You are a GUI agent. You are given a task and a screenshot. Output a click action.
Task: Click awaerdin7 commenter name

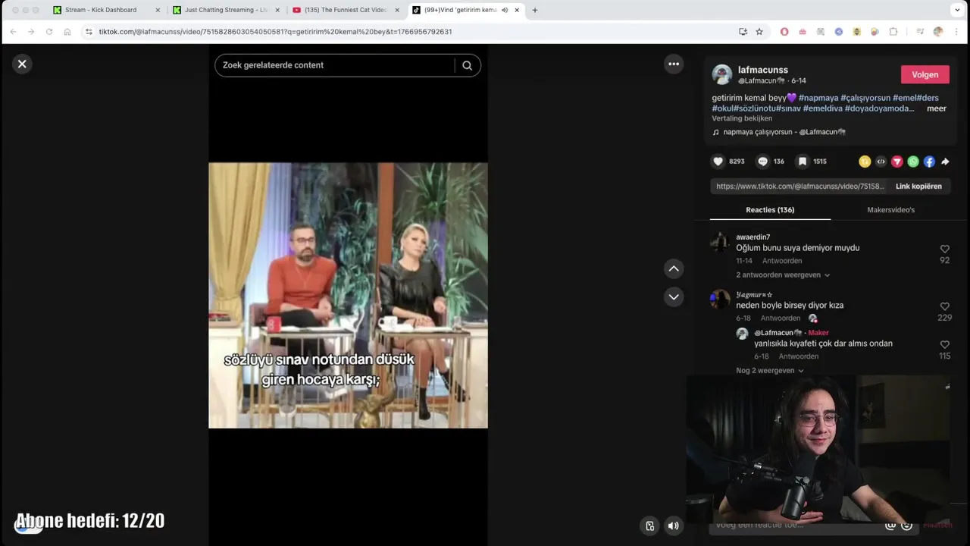pos(753,237)
